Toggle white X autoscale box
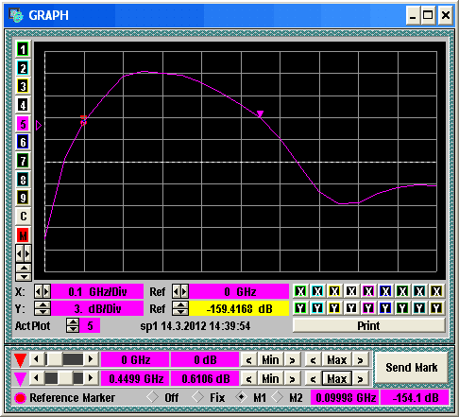This screenshot has width=459, height=417. tap(351, 291)
